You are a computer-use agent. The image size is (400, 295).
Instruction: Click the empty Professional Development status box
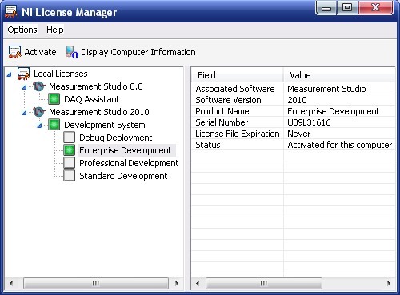coord(70,163)
